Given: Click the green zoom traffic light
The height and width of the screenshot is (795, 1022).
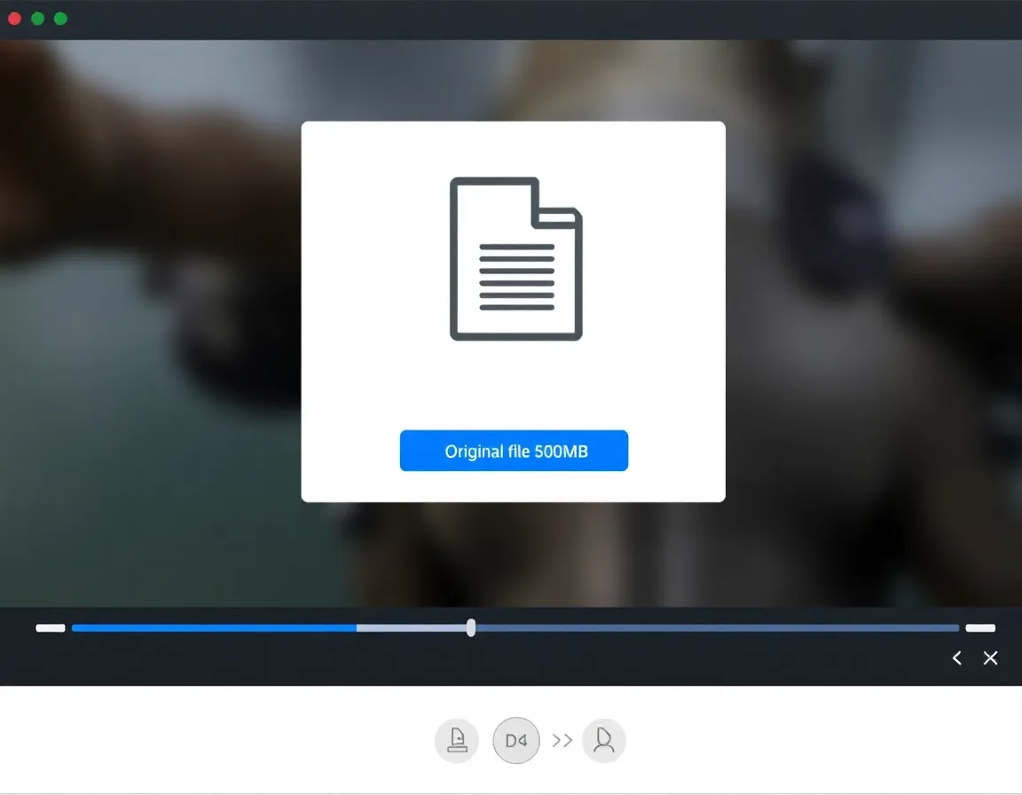Looking at the screenshot, I should pos(60,18).
